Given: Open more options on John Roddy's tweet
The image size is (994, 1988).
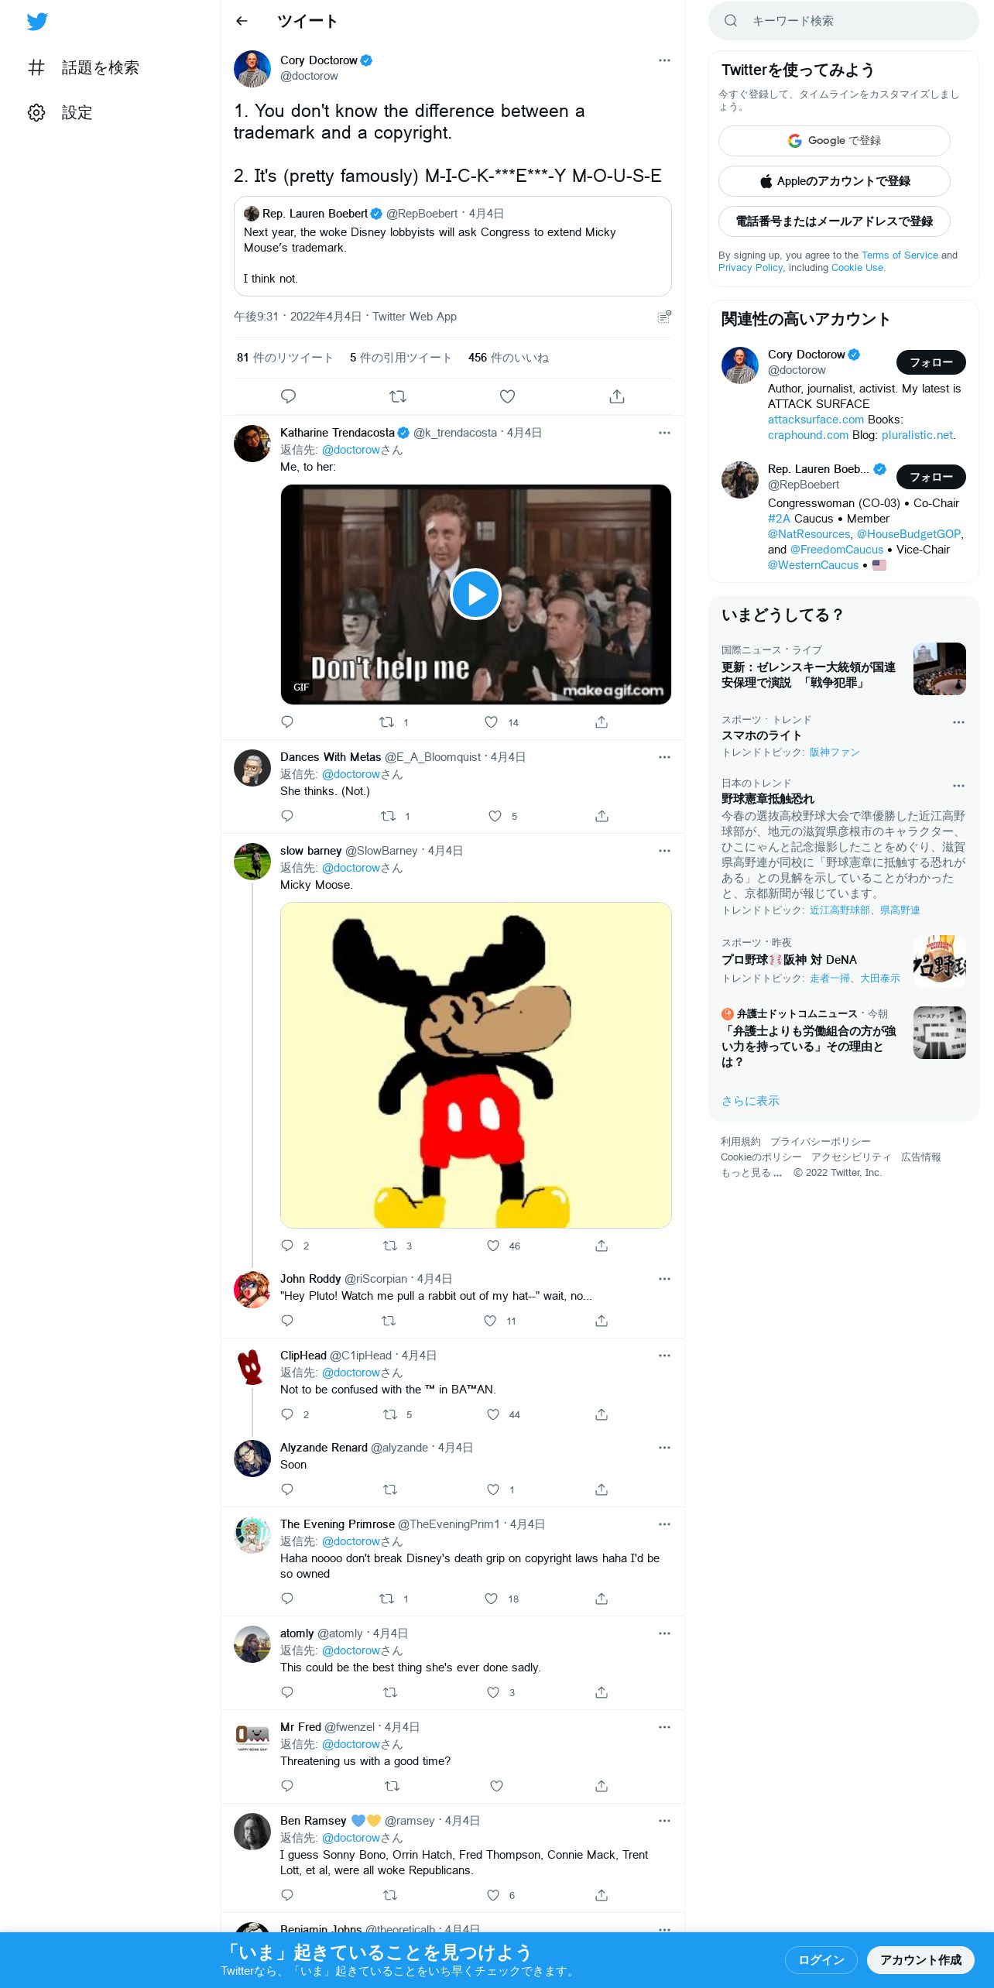Looking at the screenshot, I should (x=664, y=1279).
